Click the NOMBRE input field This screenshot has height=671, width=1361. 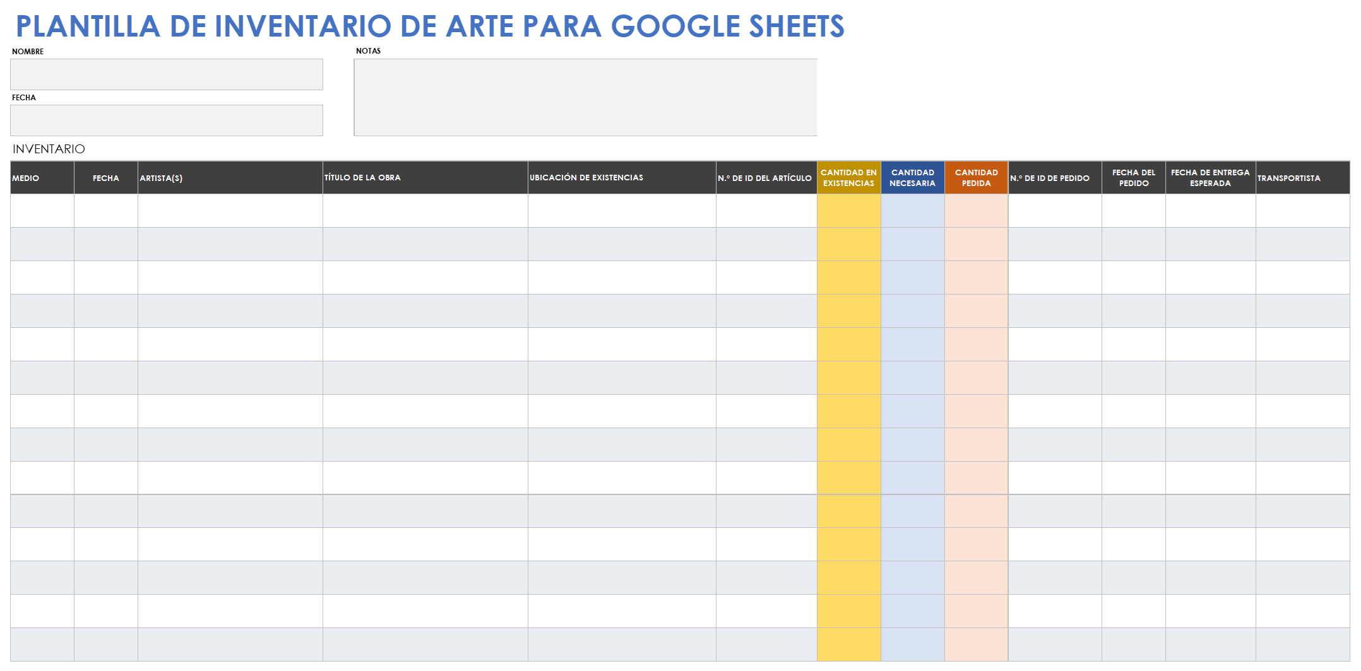tap(167, 74)
